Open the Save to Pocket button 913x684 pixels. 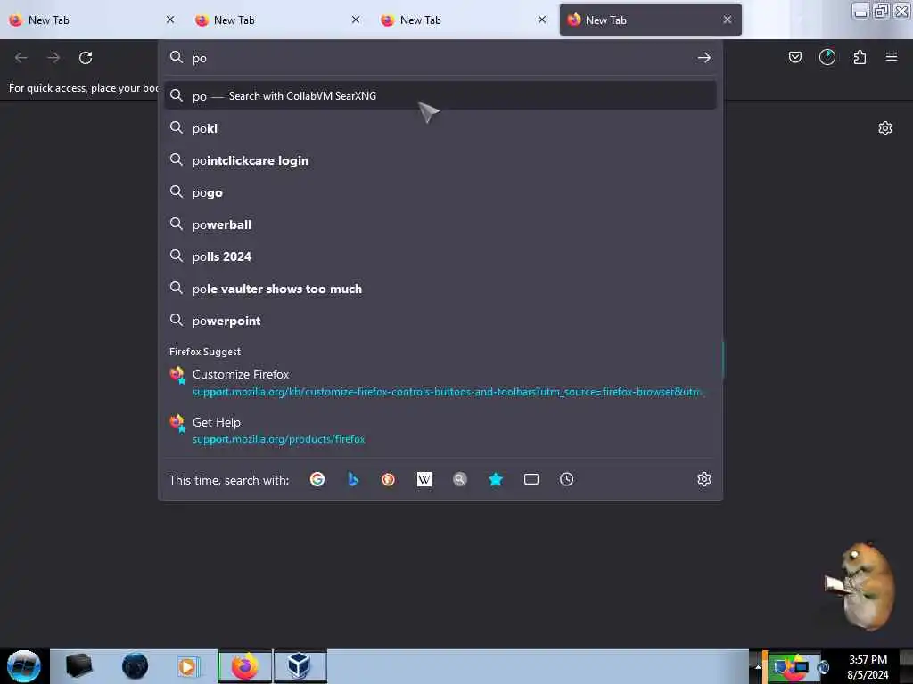coord(794,57)
